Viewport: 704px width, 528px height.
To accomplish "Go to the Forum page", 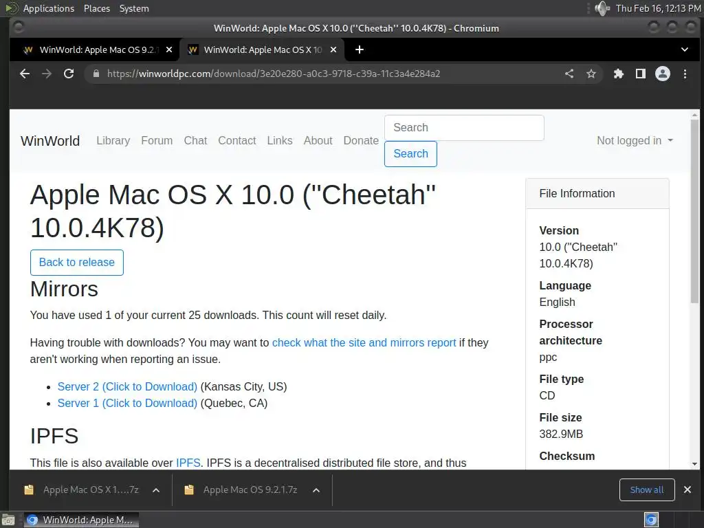I will [157, 140].
